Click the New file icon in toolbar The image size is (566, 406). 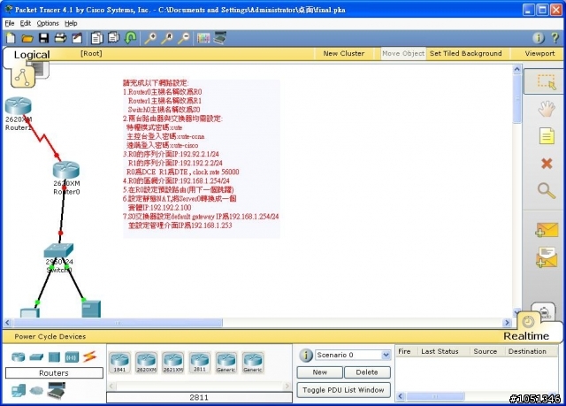tap(11, 38)
